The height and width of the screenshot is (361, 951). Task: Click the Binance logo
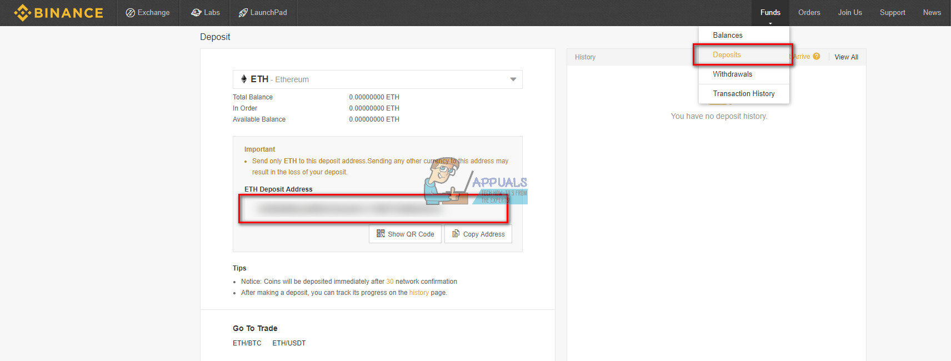click(58, 13)
